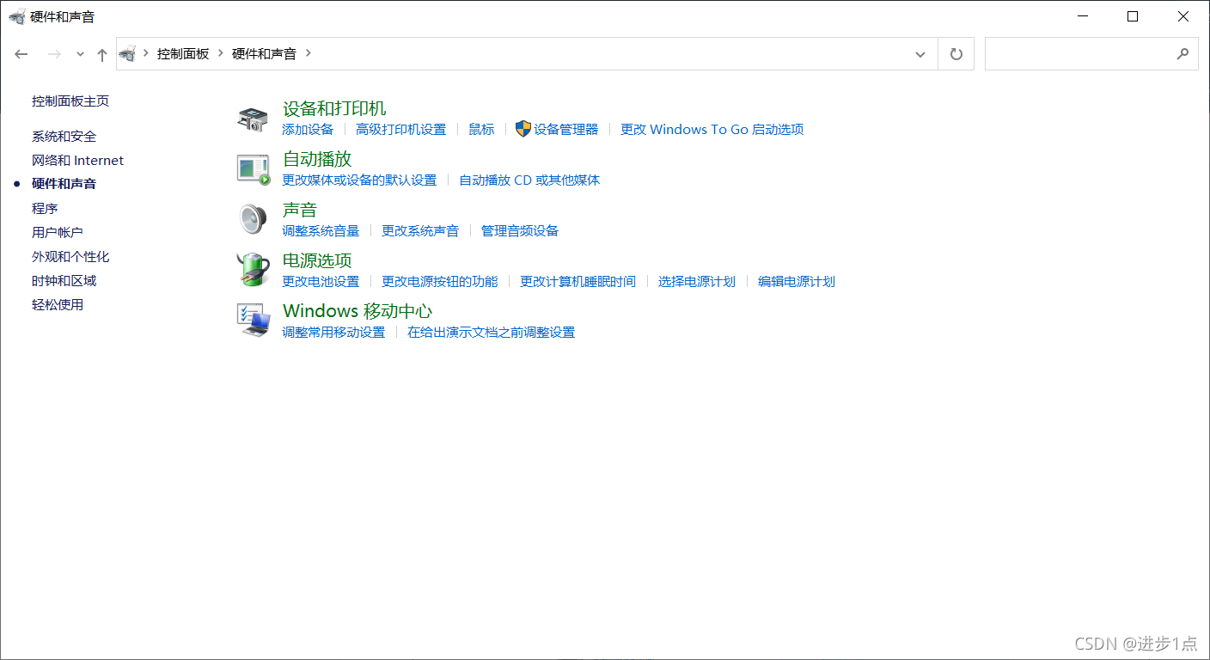Click 更改电池设置
Screen dimensions: 1210x660
click(321, 281)
